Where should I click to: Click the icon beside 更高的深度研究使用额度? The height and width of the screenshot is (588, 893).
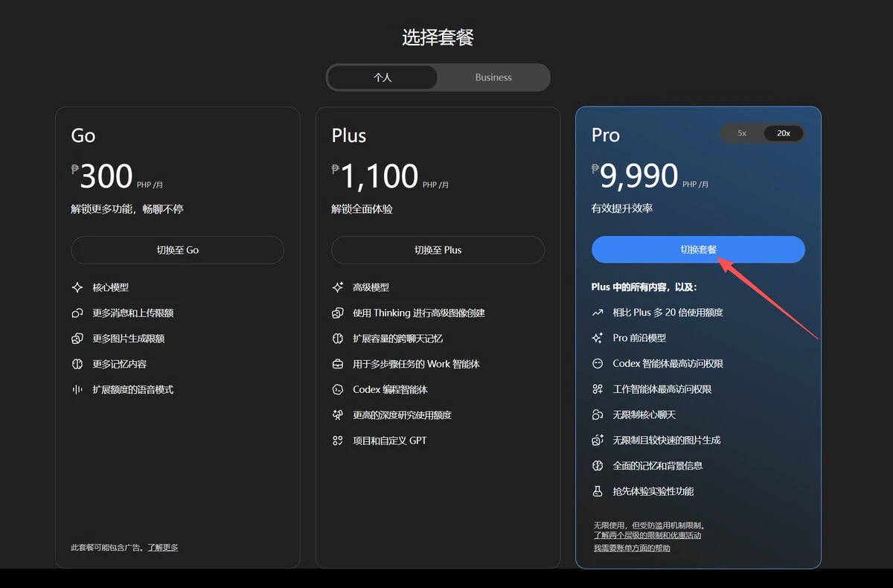[337, 415]
